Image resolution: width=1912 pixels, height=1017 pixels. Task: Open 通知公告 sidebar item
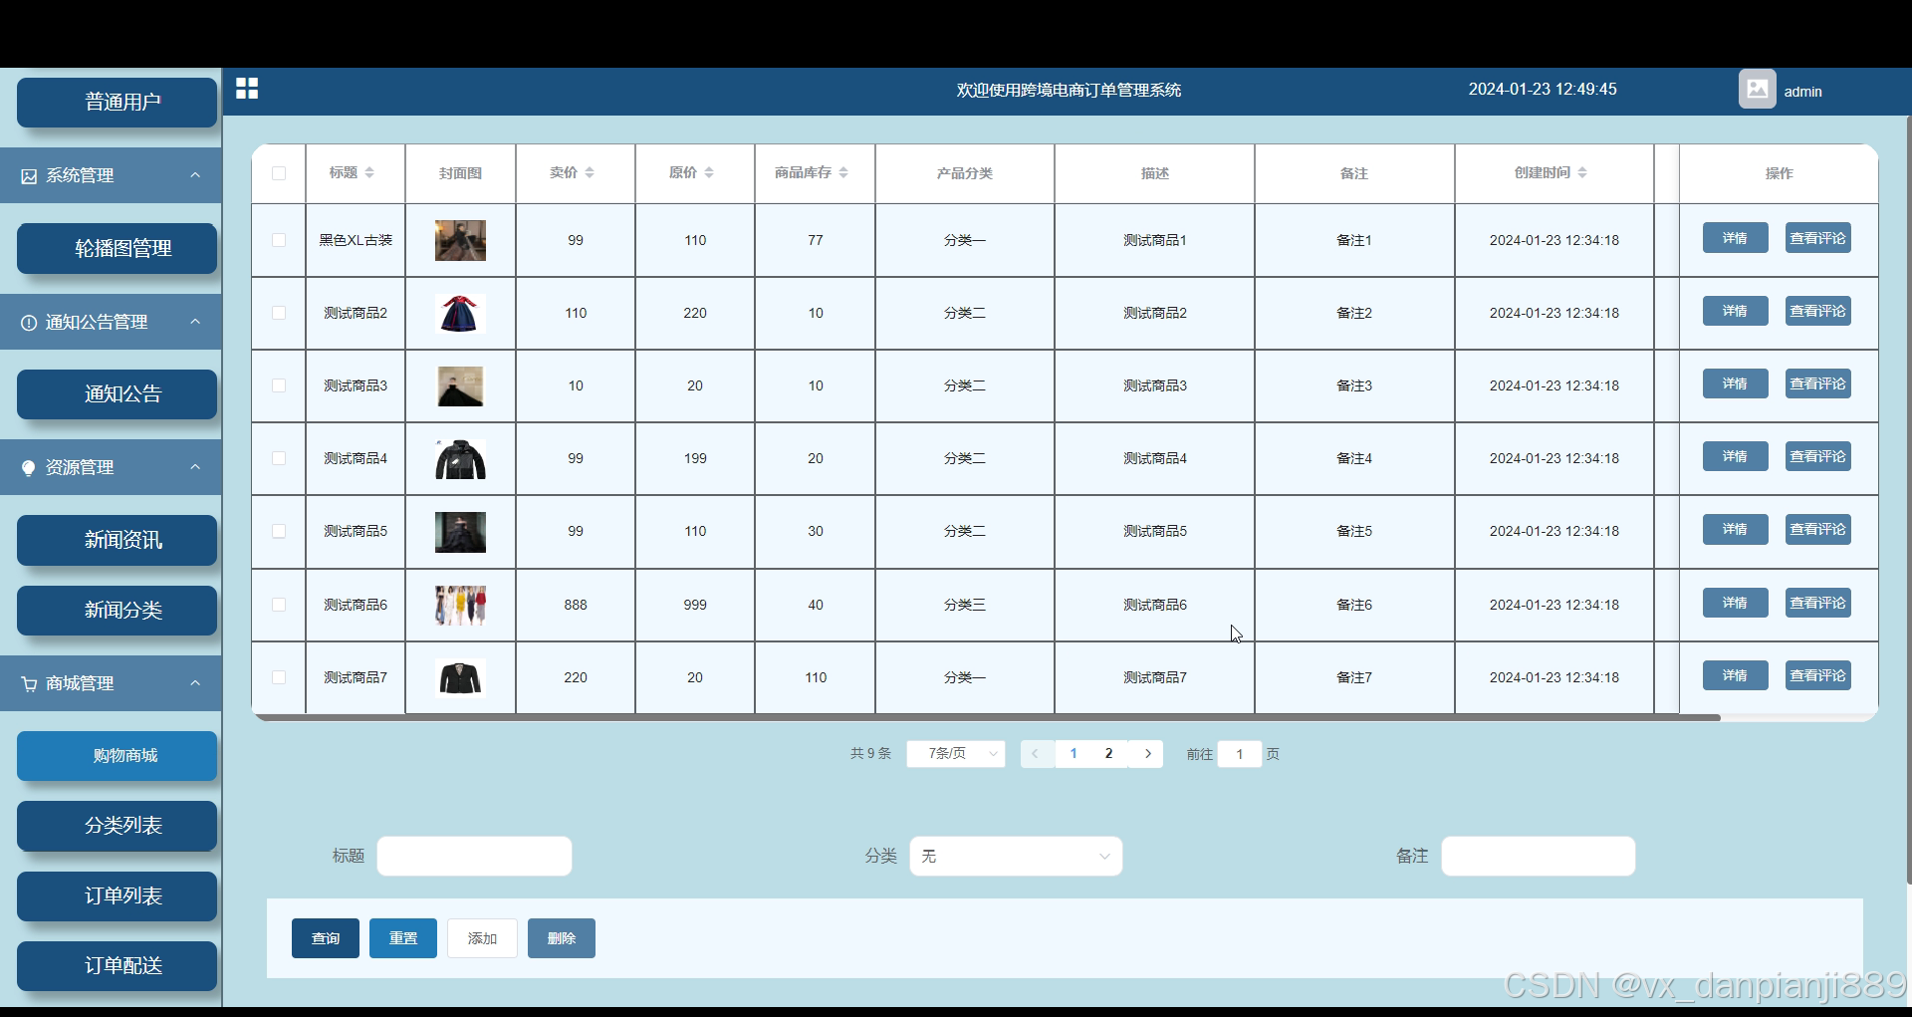coord(118,394)
